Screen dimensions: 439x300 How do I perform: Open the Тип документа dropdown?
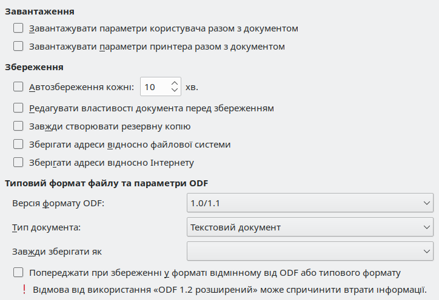[310, 227]
